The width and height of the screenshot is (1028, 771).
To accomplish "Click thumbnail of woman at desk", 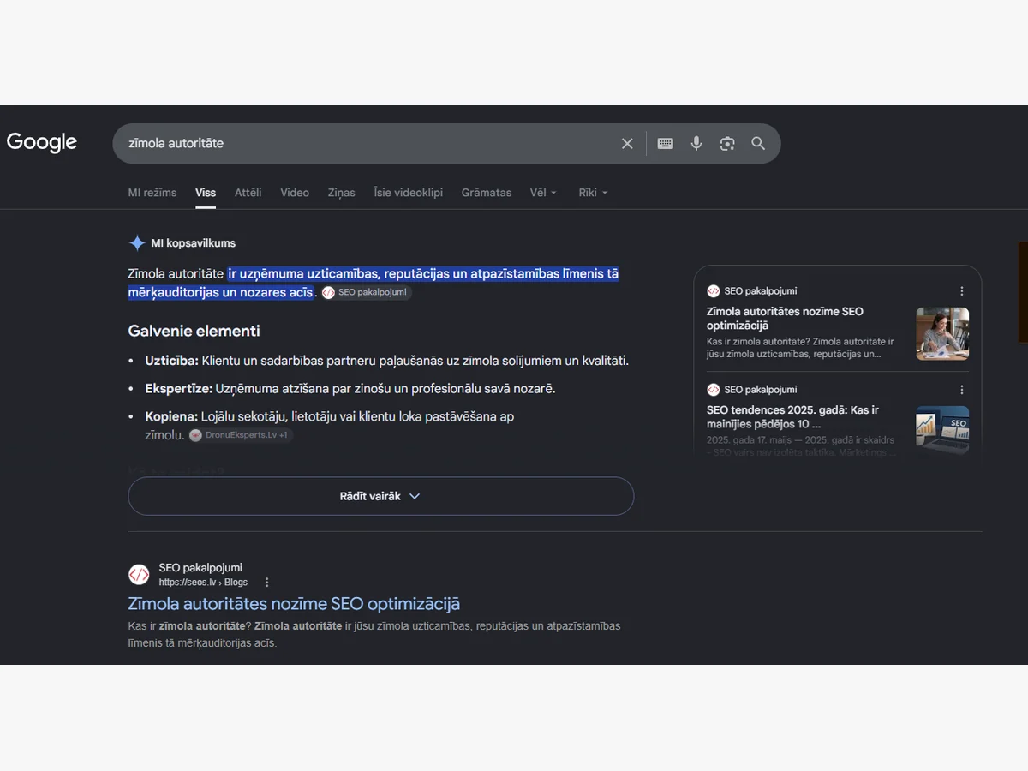I will click(942, 333).
